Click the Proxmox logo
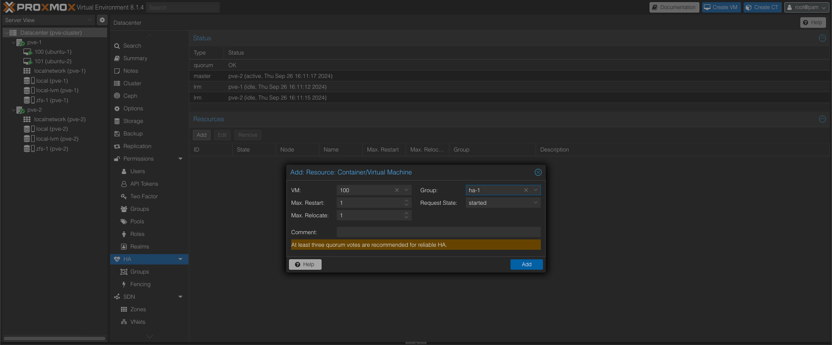832x345 pixels. 39,7
